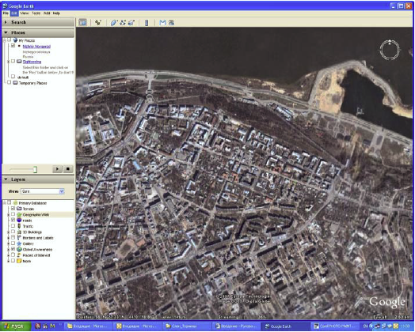This screenshot has width=415, height=332.
Task: Click the Roads layer icon
Action: (x=19, y=220)
